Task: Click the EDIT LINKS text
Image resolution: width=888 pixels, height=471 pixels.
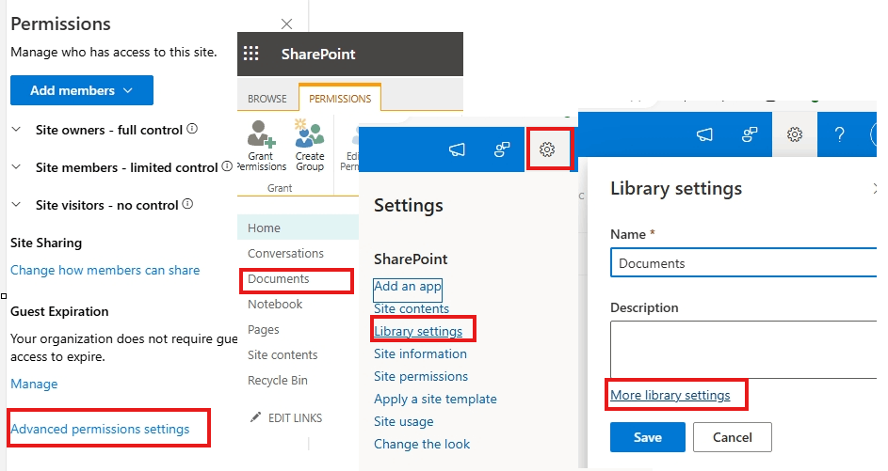Action: coord(295,417)
